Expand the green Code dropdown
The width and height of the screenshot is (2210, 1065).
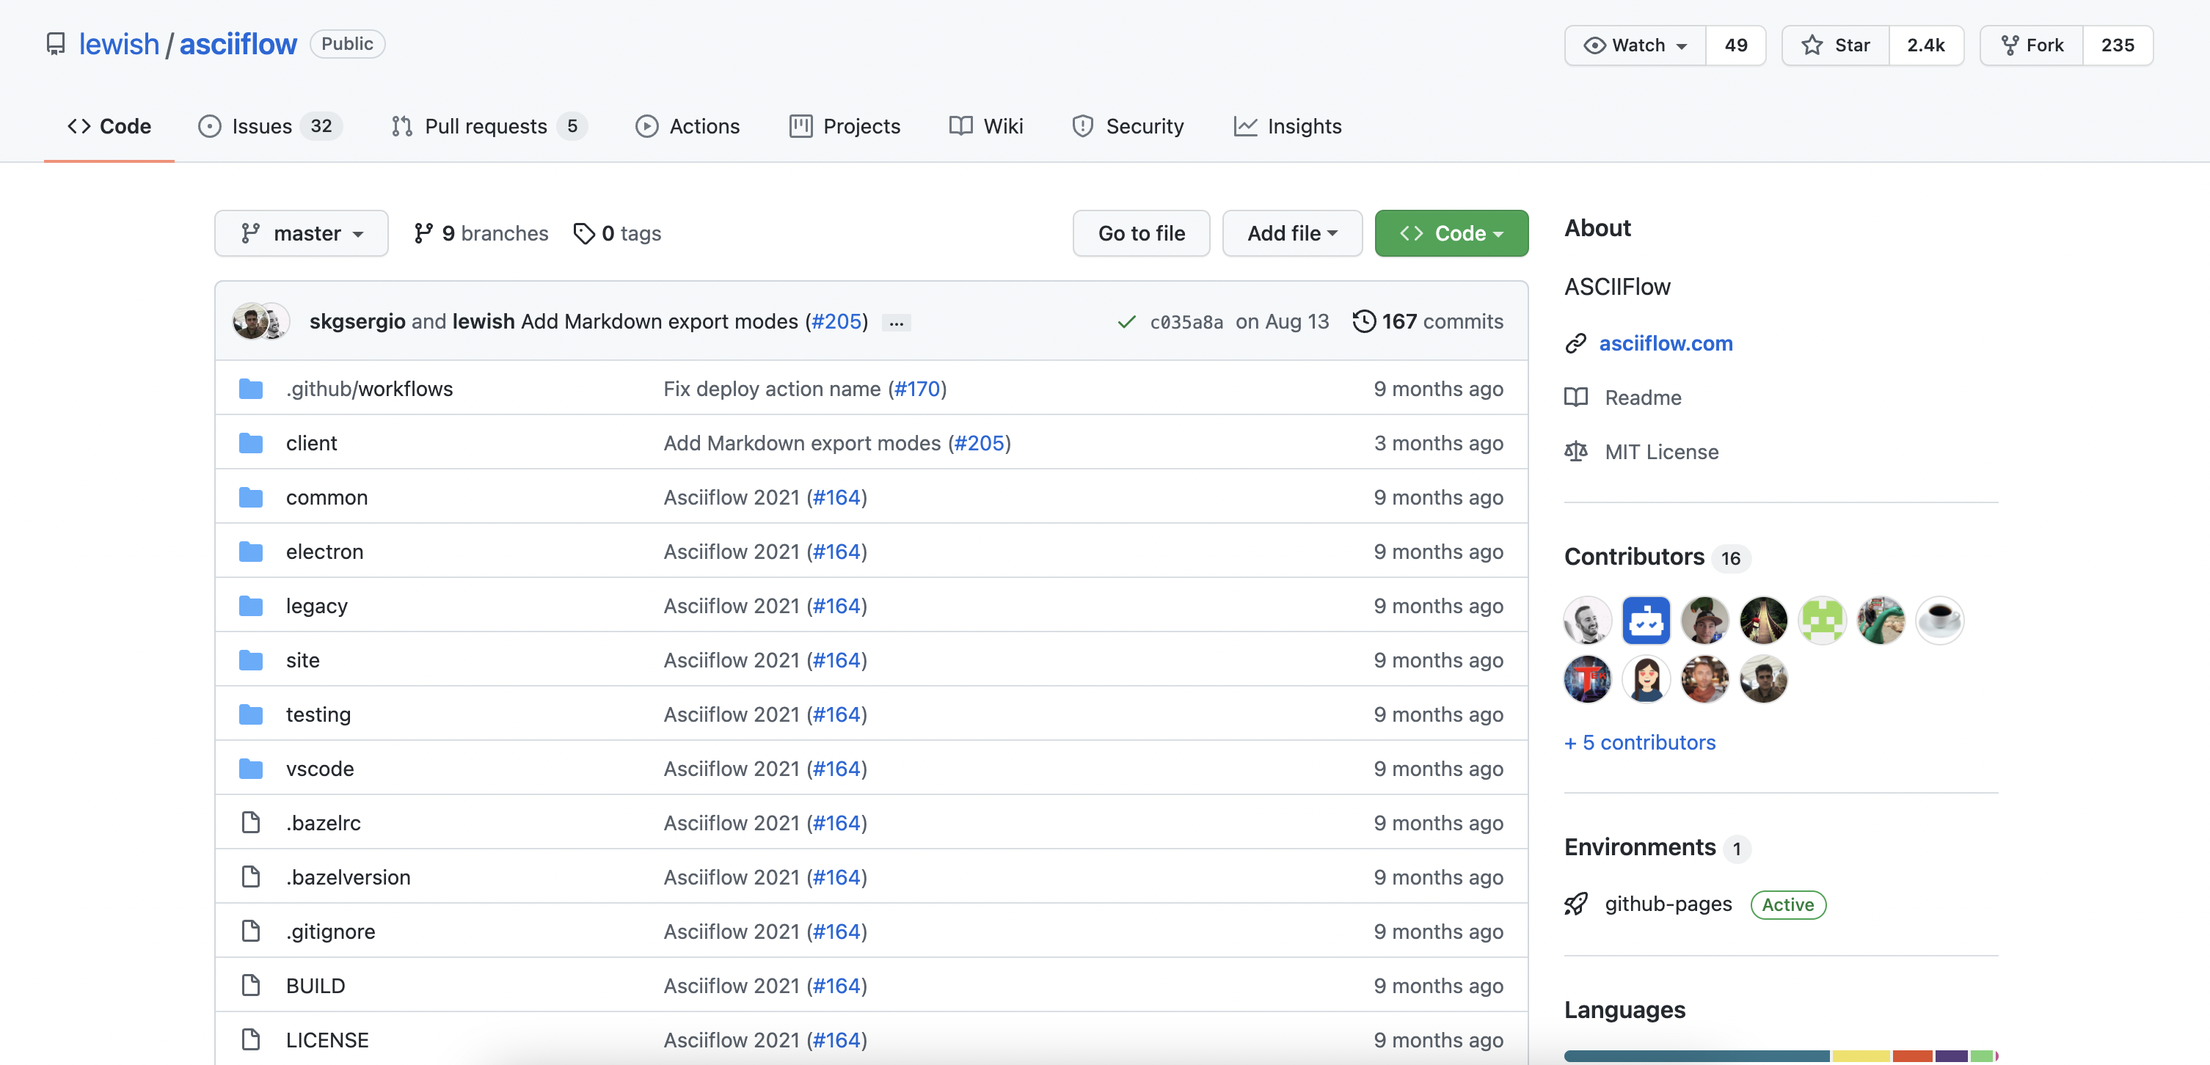1451,233
